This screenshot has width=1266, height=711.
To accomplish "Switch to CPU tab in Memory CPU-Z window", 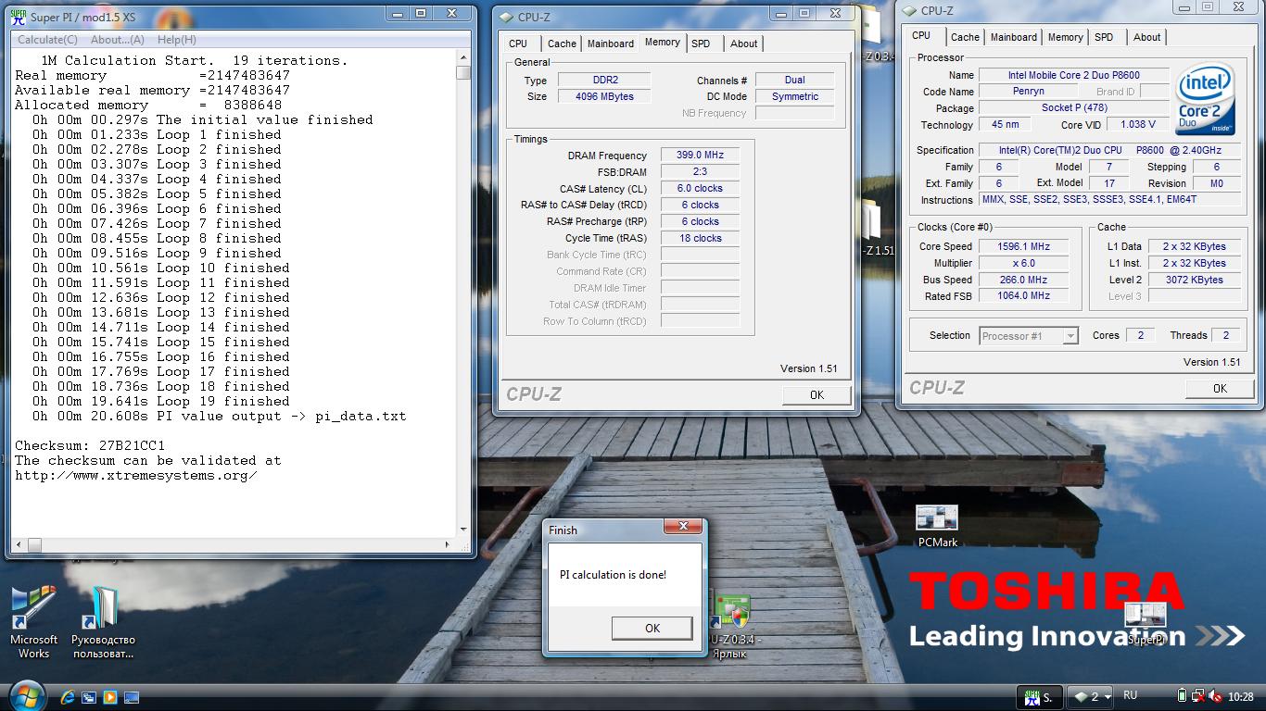I will coord(518,44).
